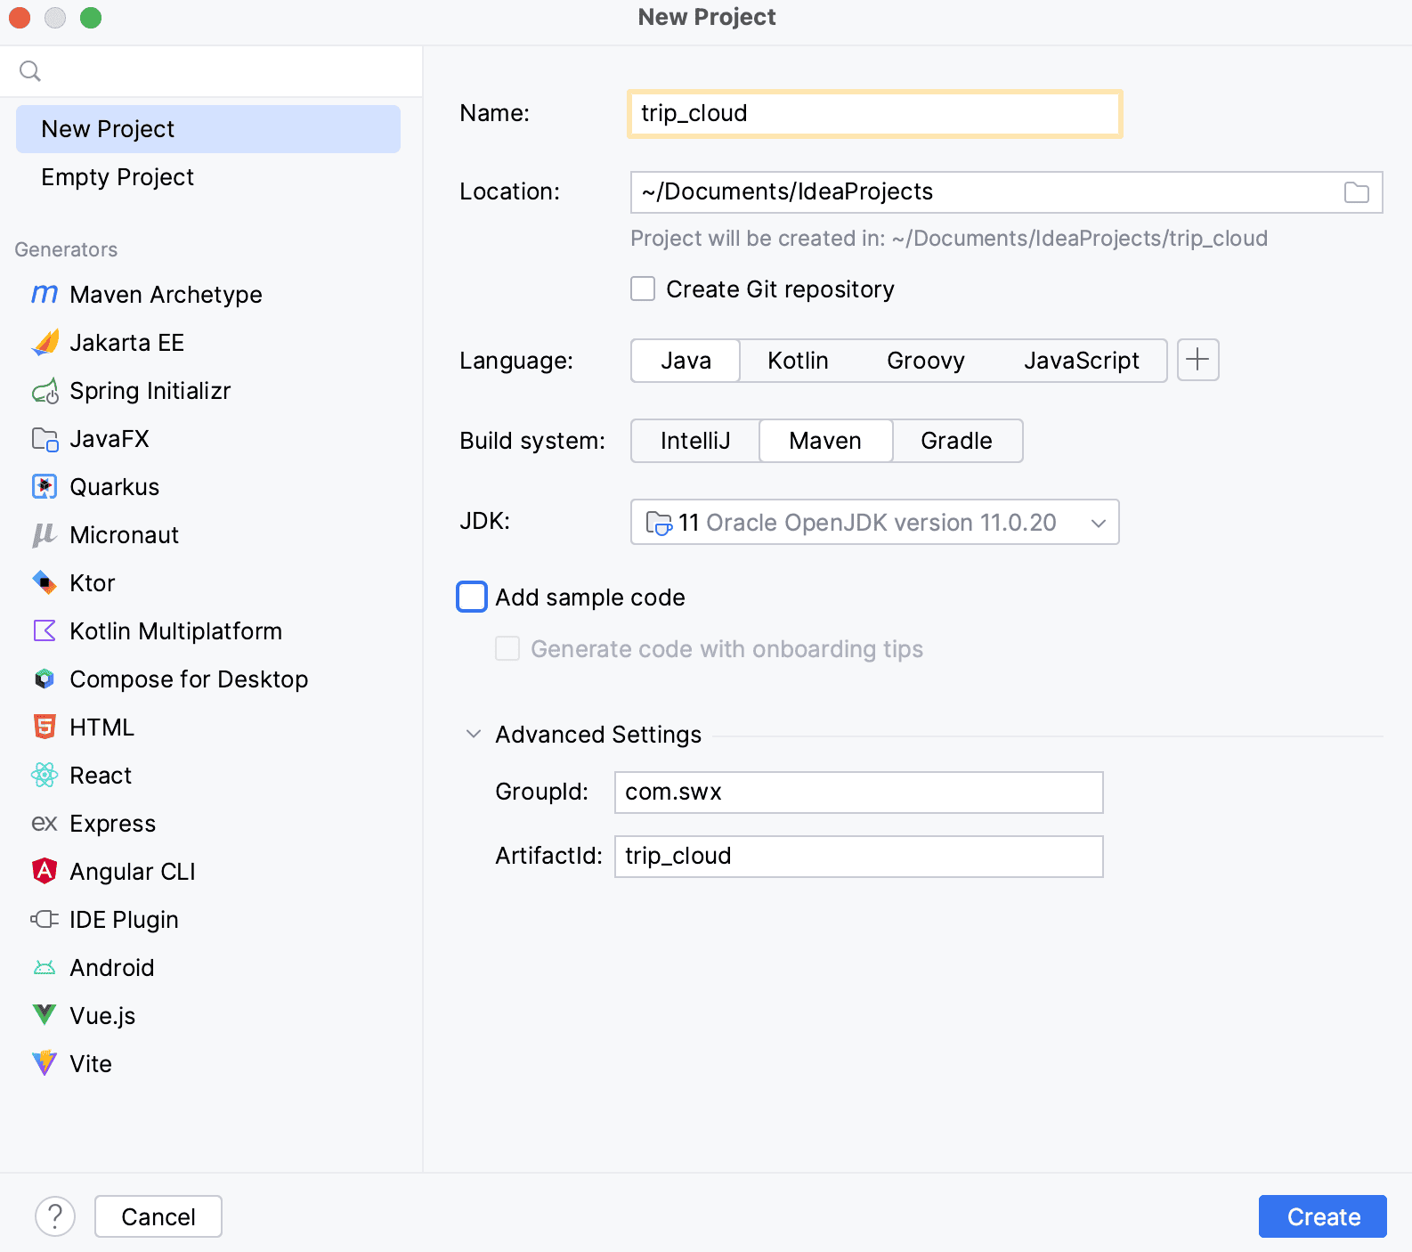Browse for location using folder icon
The height and width of the screenshot is (1252, 1412).
pyautogui.click(x=1356, y=192)
